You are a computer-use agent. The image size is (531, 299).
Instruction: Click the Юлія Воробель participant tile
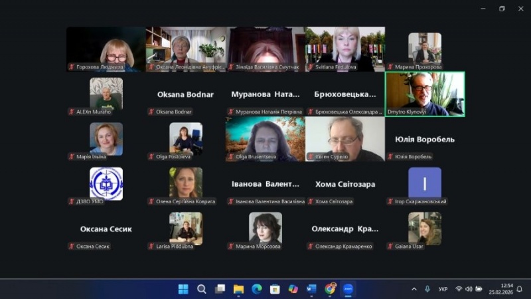click(425, 140)
